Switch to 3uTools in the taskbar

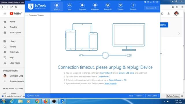pos(62,101)
